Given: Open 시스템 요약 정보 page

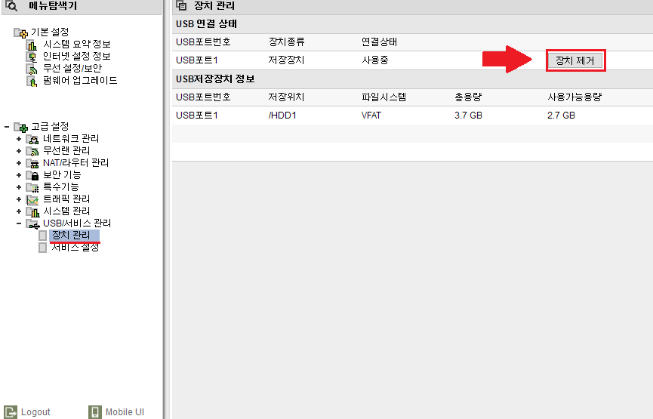Looking at the screenshot, I should click(x=77, y=44).
